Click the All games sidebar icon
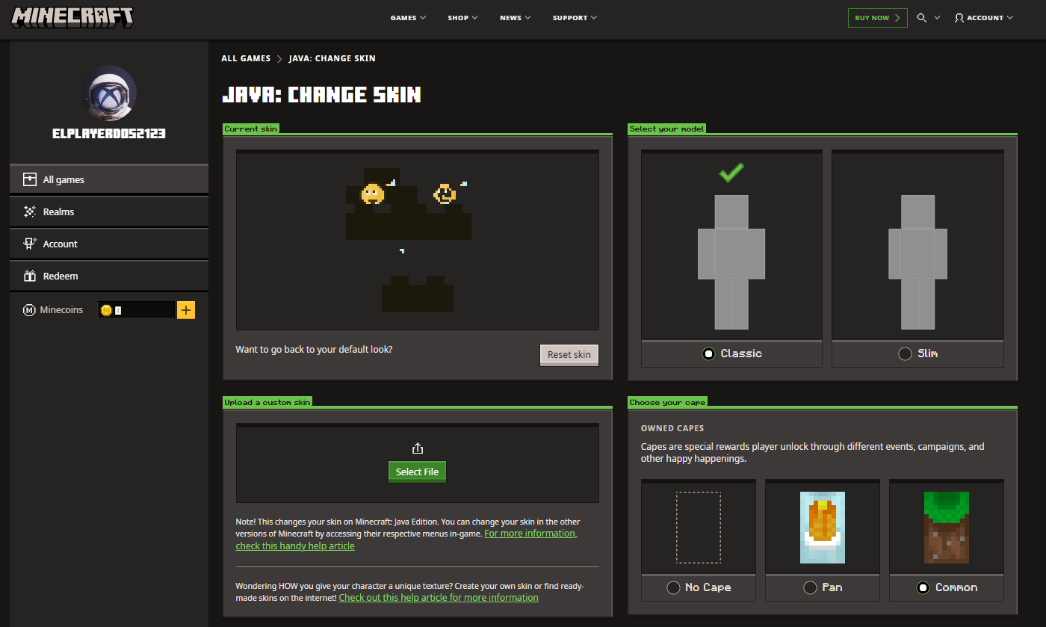1046x627 pixels. 30,179
